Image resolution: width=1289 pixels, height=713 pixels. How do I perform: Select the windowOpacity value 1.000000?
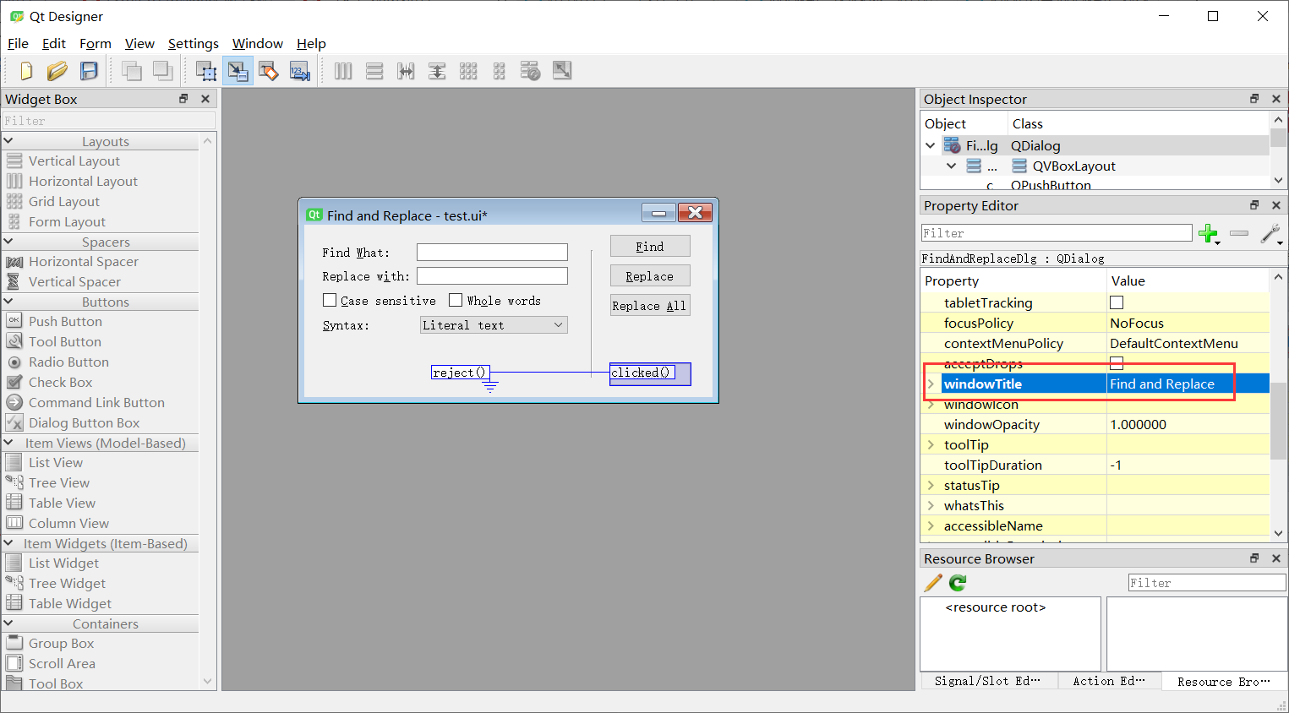1138,424
